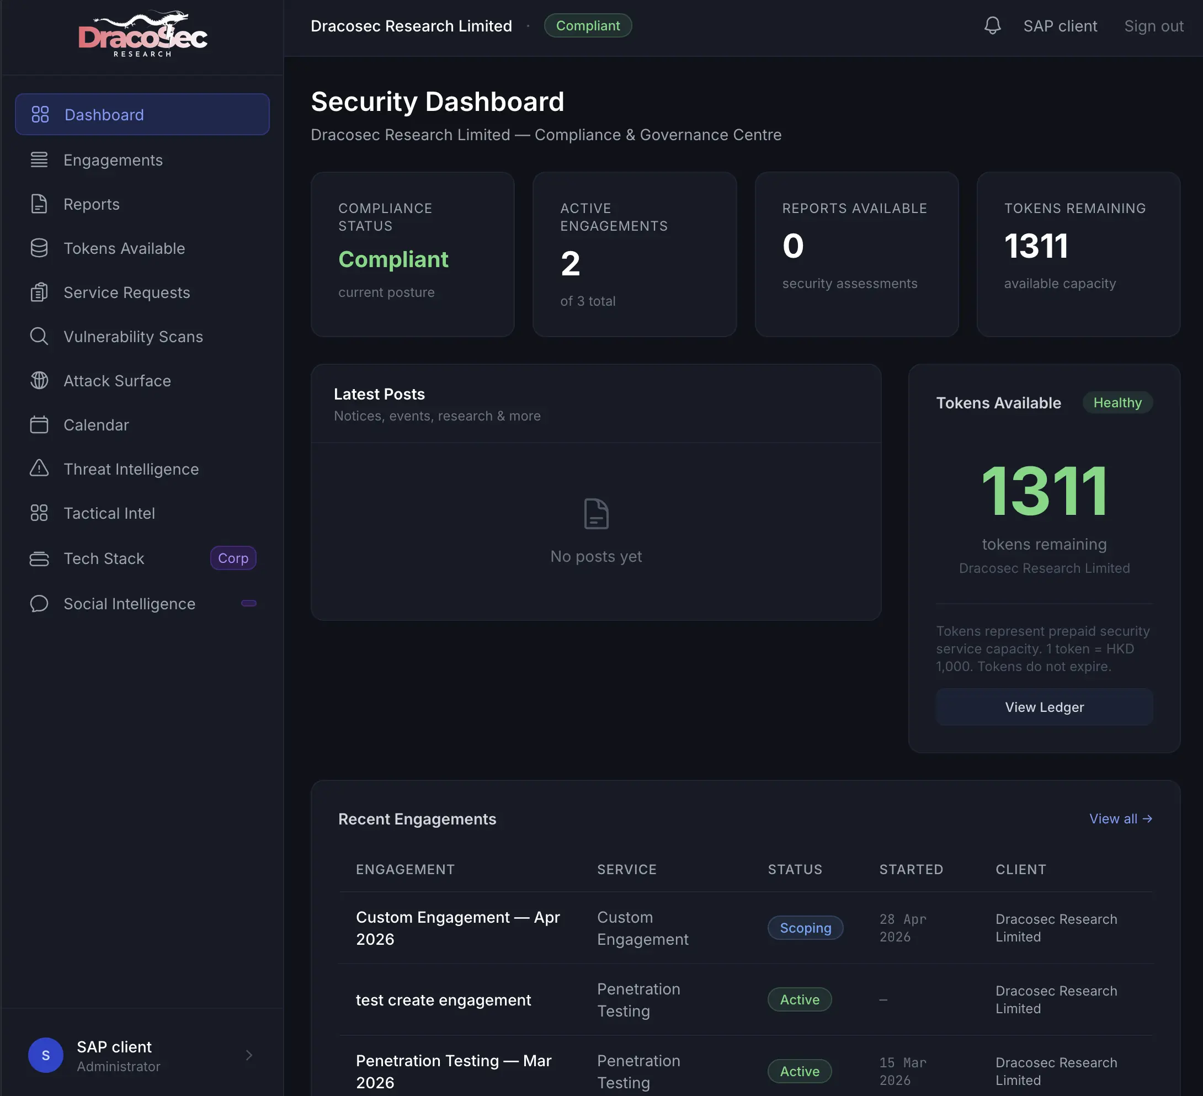Click the Tech Stack layers icon
The height and width of the screenshot is (1096, 1203).
click(x=39, y=558)
